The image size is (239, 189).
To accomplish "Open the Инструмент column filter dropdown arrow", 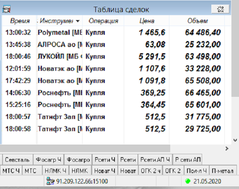I will [78, 21].
